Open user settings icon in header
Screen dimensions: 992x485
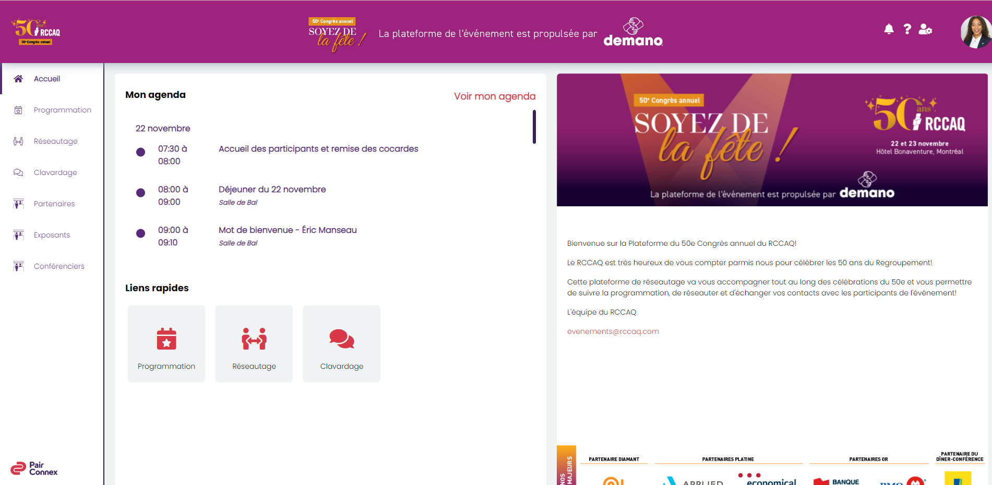click(925, 29)
